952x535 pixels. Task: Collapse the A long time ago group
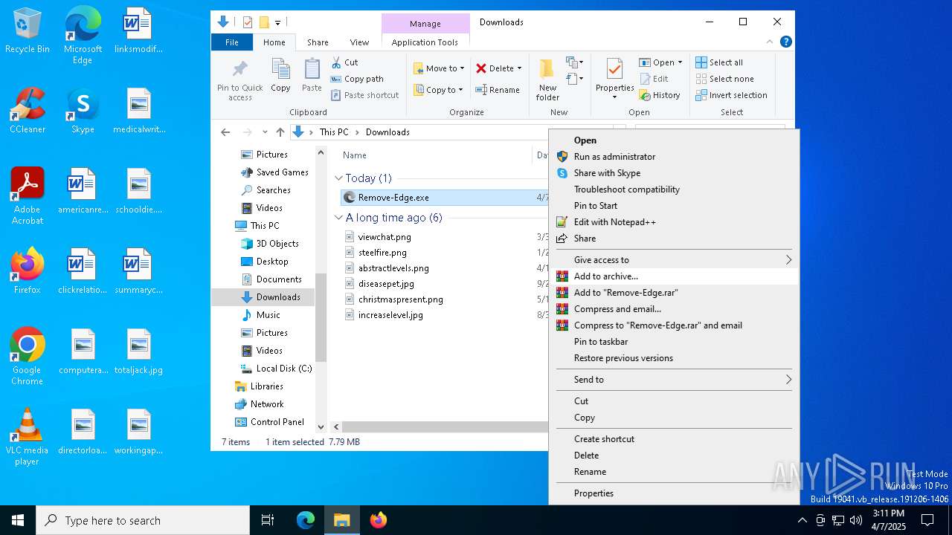click(339, 218)
